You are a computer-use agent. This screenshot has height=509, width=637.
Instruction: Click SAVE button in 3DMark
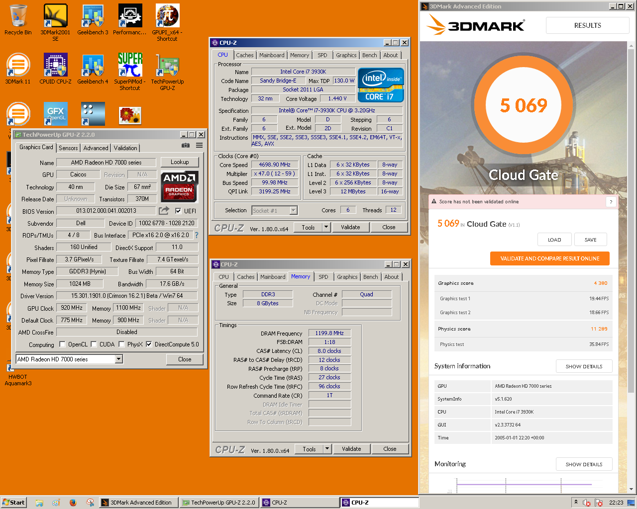(x=591, y=240)
